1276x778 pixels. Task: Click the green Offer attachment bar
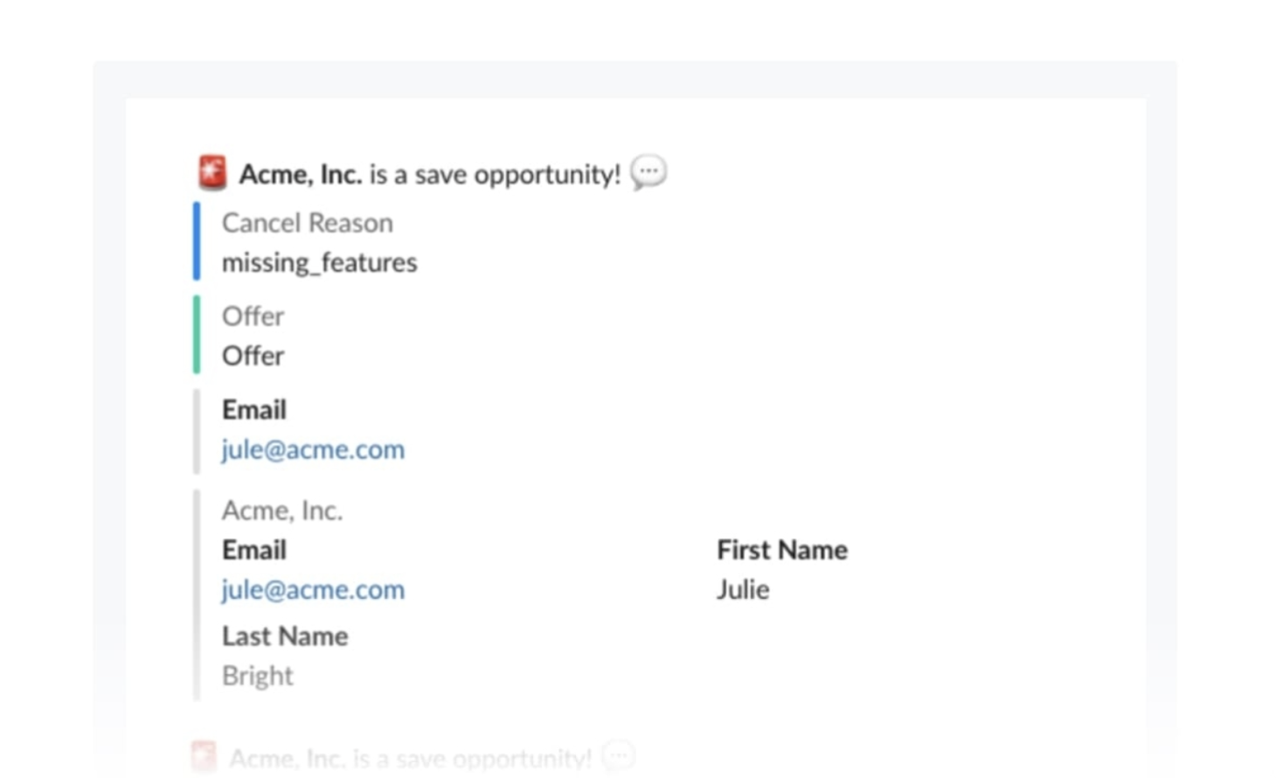197,335
